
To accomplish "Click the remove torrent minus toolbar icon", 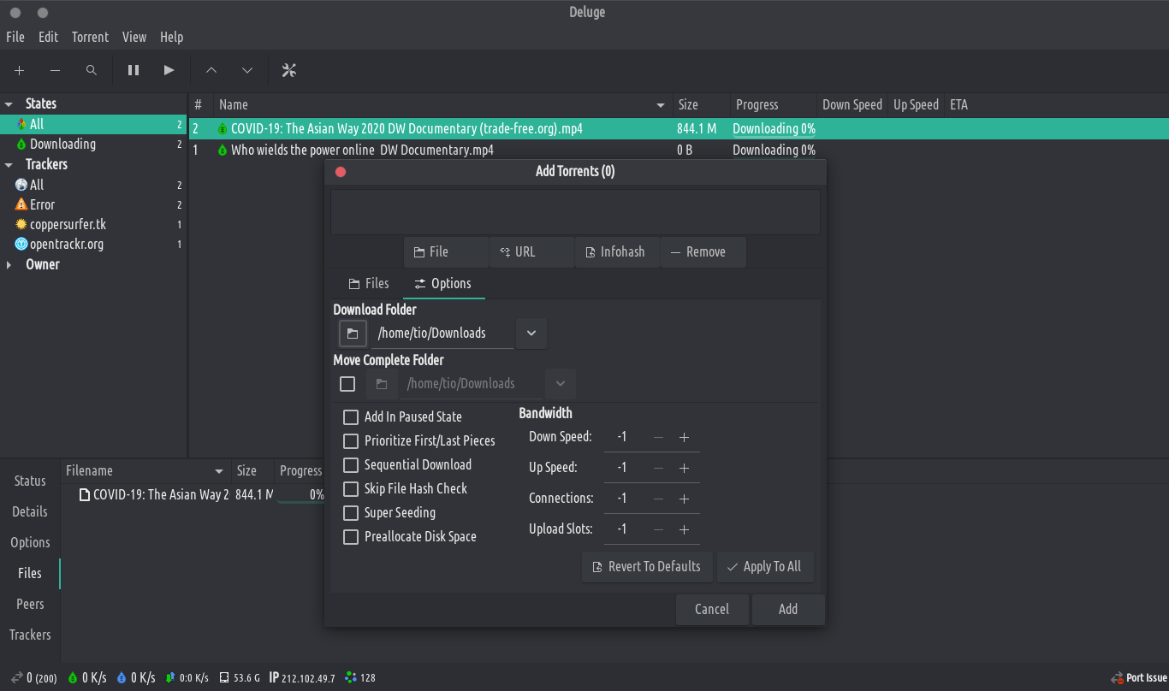I will [55, 70].
